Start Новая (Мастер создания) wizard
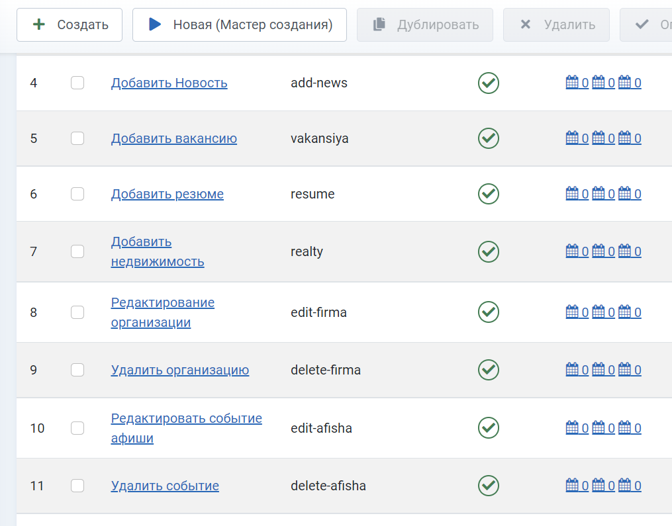672x526 pixels. (240, 25)
